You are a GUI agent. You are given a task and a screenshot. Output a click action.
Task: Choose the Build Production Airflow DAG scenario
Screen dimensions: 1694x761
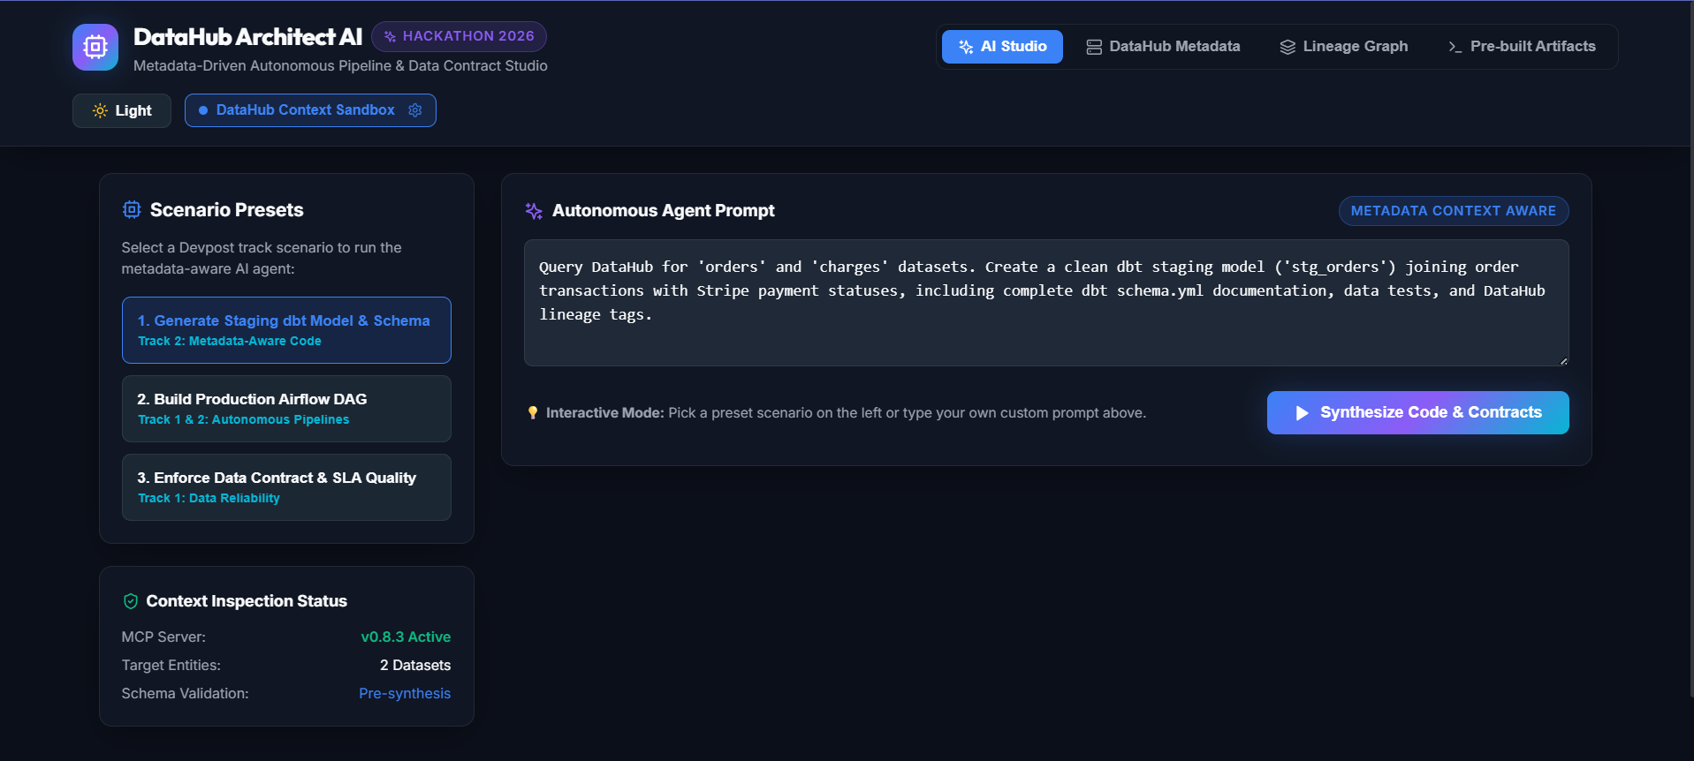coord(286,409)
